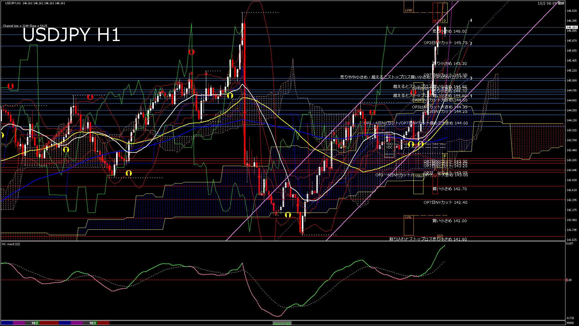Click 'USDJPY,H1' symbol header text
Viewport: 579px width, 326px height.
click(x=13, y=3)
